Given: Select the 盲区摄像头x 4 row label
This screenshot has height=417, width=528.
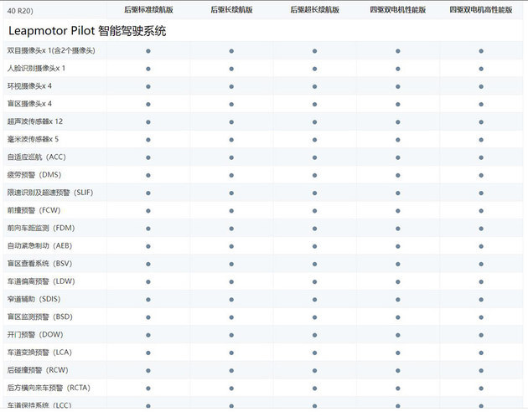Looking at the screenshot, I should coord(29,104).
